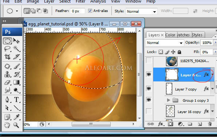Switch to the Styles tab
This screenshot has height=137, width=217.
197,35
